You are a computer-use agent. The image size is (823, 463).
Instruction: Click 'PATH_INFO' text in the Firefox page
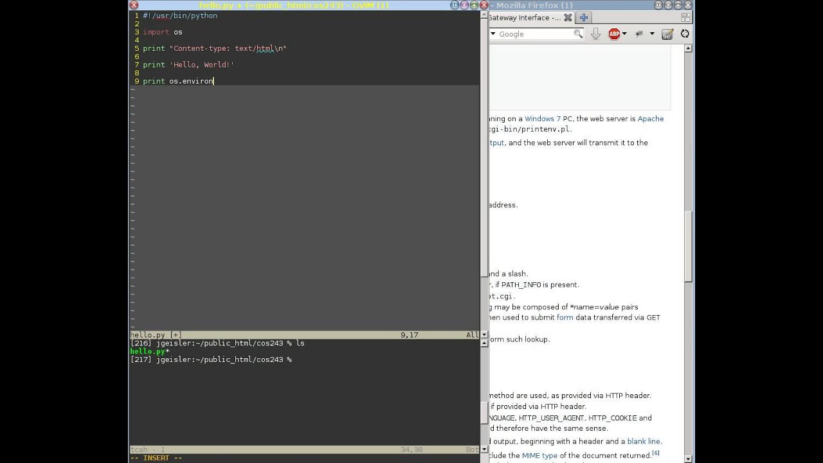(521, 285)
